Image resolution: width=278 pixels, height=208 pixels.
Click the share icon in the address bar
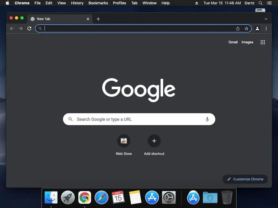coord(238,28)
